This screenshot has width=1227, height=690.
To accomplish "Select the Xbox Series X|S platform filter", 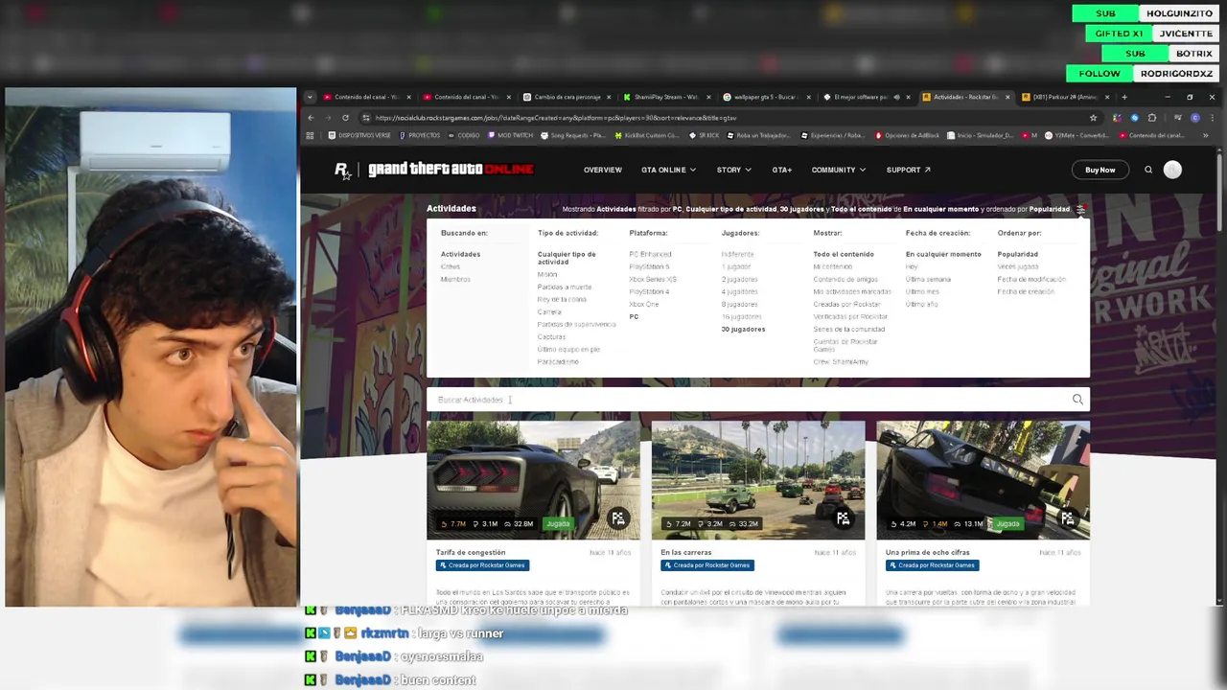I will point(653,279).
